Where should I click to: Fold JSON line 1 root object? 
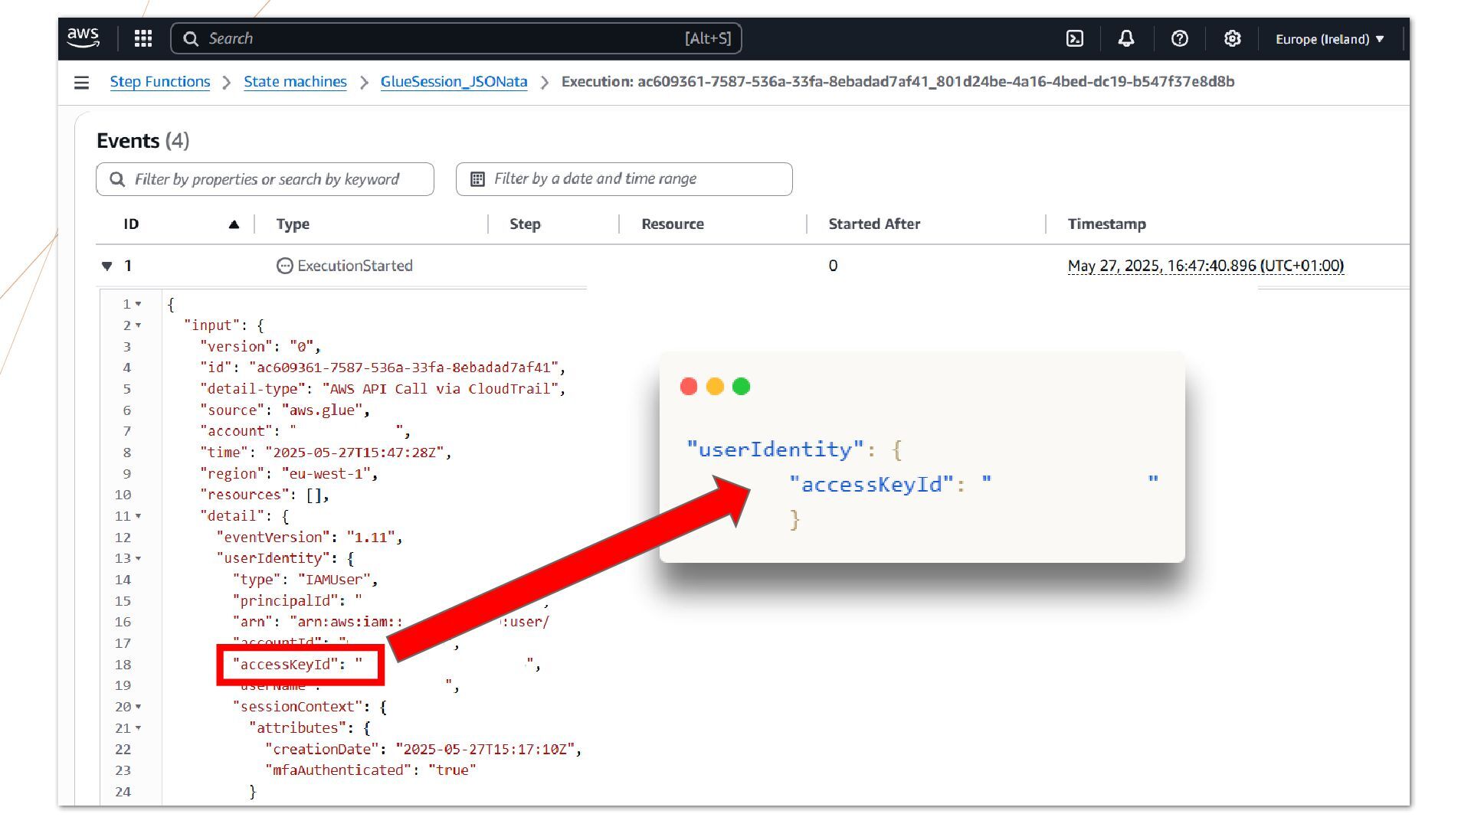(x=139, y=304)
